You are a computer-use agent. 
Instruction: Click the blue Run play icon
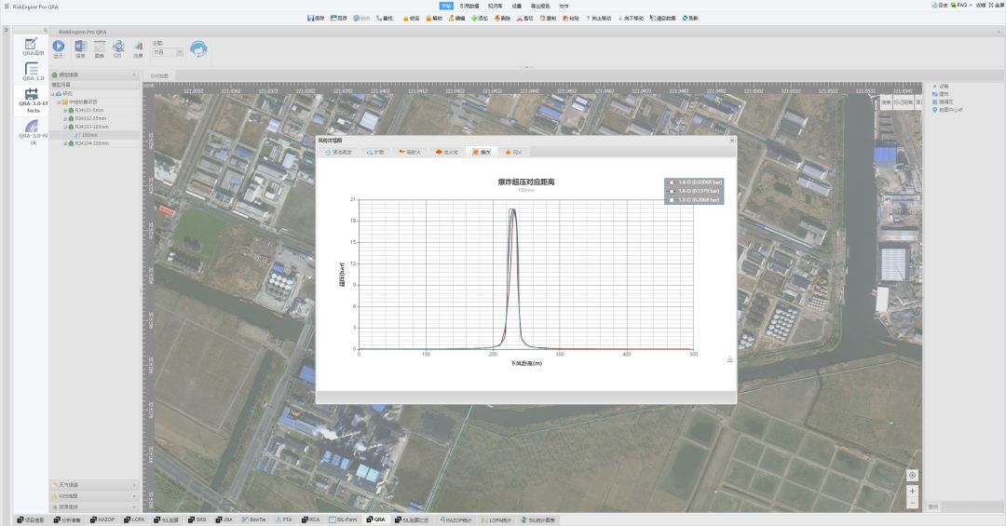58,47
